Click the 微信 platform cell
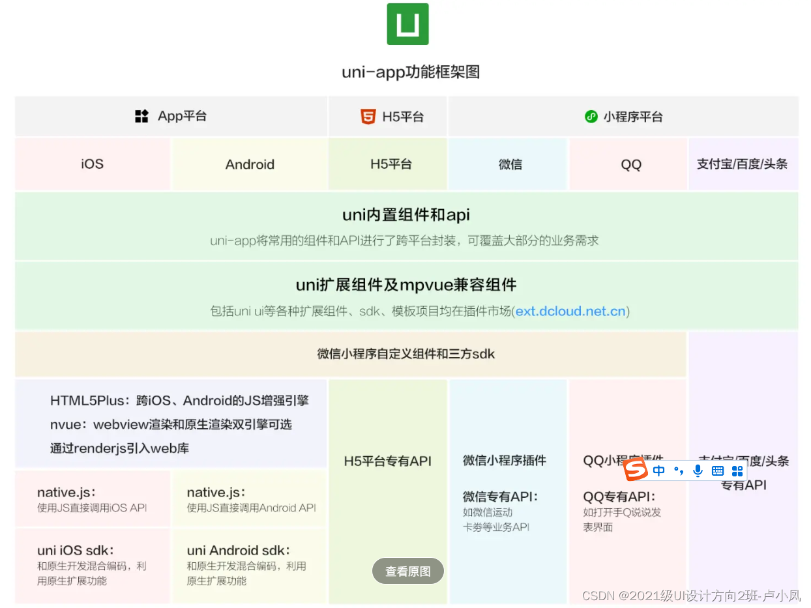The height and width of the screenshot is (608, 811). click(508, 164)
